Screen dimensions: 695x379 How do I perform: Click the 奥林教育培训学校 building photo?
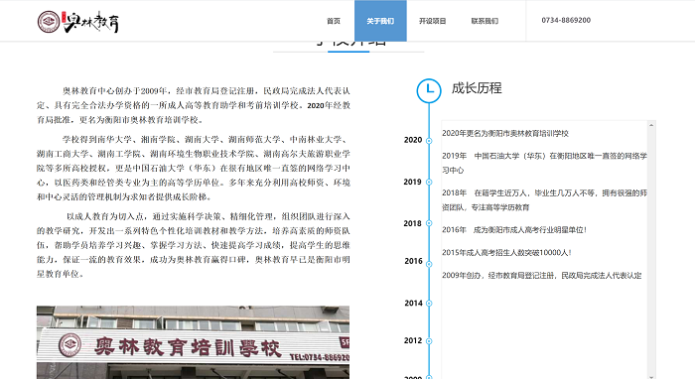pos(193,342)
